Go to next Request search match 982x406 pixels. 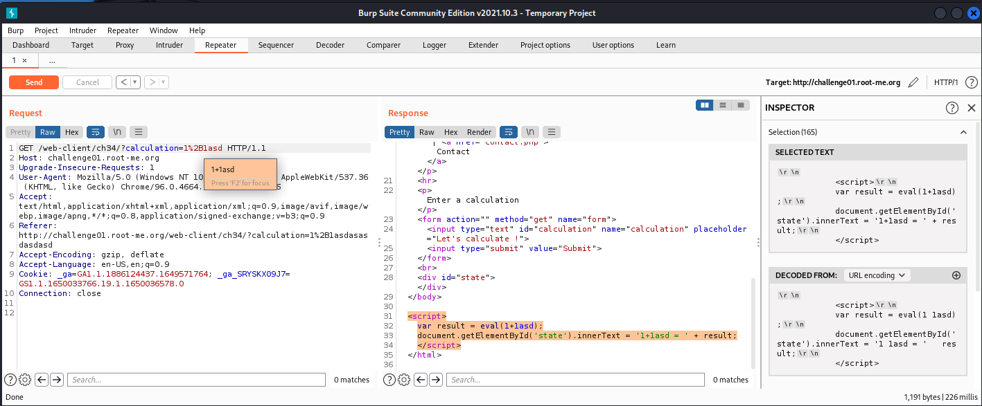(x=57, y=379)
